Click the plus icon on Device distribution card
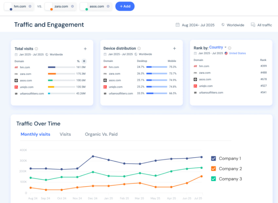This screenshot has height=203, width=278. (174, 48)
